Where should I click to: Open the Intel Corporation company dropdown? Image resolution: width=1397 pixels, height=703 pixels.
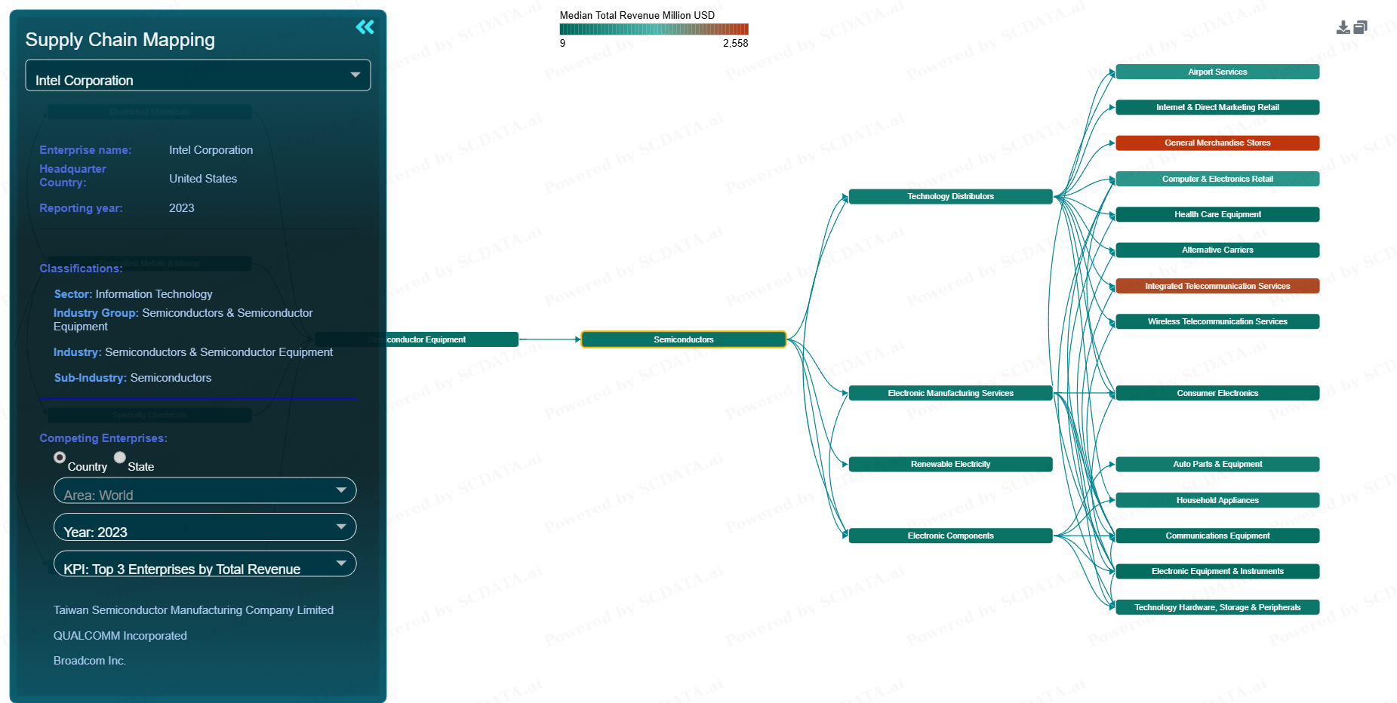pos(198,75)
